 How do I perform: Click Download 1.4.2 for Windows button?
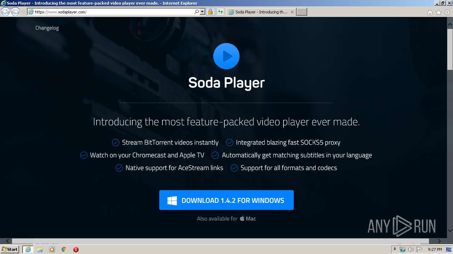tap(226, 200)
